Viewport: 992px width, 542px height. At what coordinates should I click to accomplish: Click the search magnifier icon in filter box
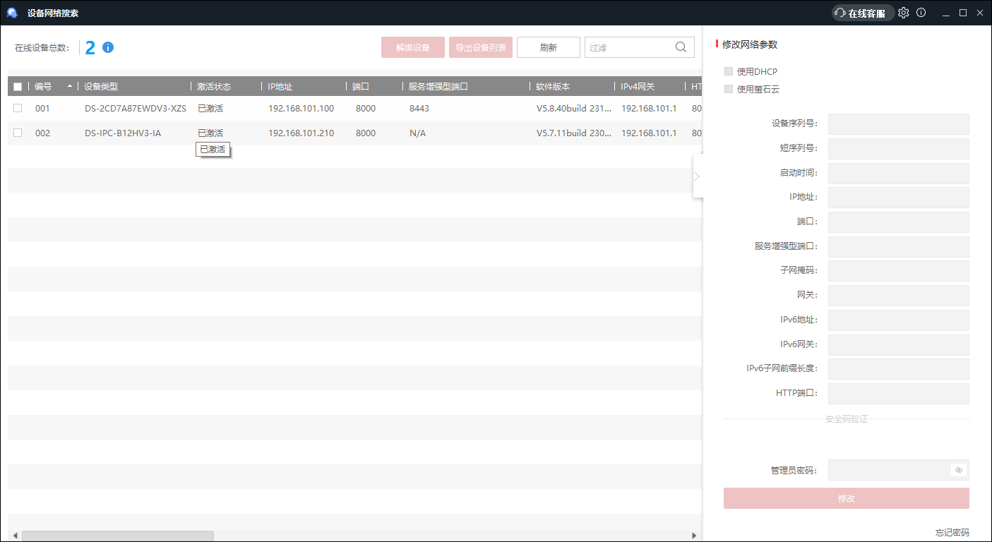pos(681,47)
